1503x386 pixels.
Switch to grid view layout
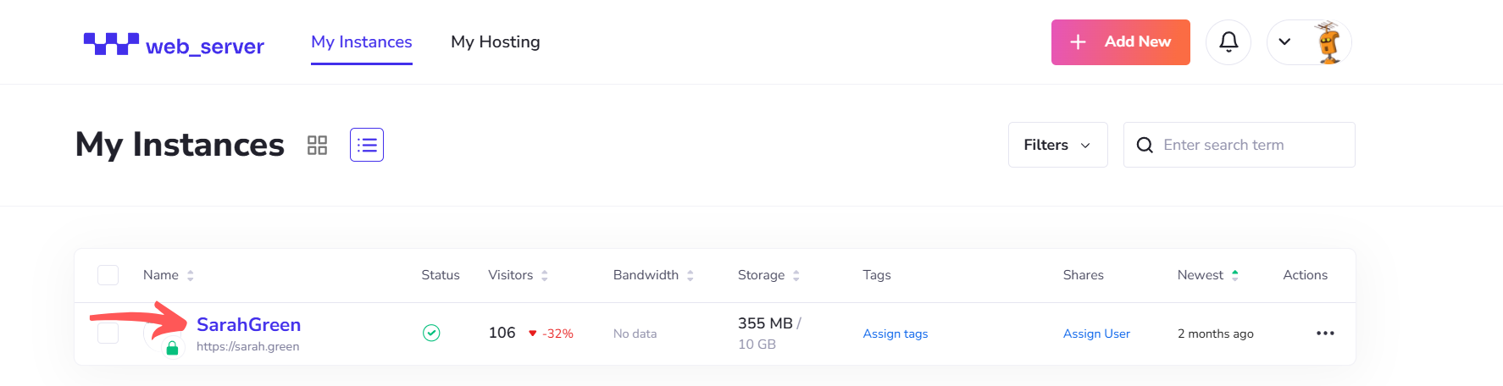[x=317, y=145]
